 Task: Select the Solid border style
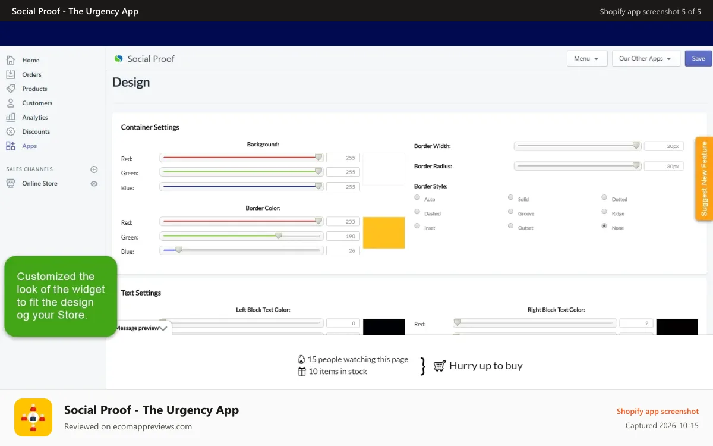pos(511,197)
